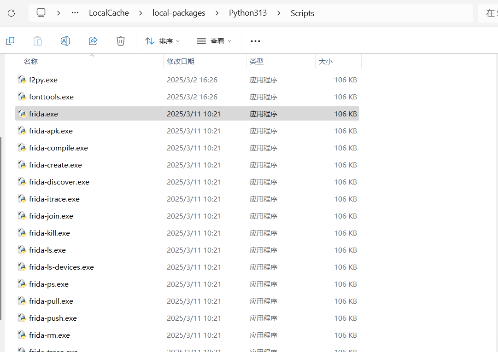Select the frida-compile.exe file icon

point(22,148)
